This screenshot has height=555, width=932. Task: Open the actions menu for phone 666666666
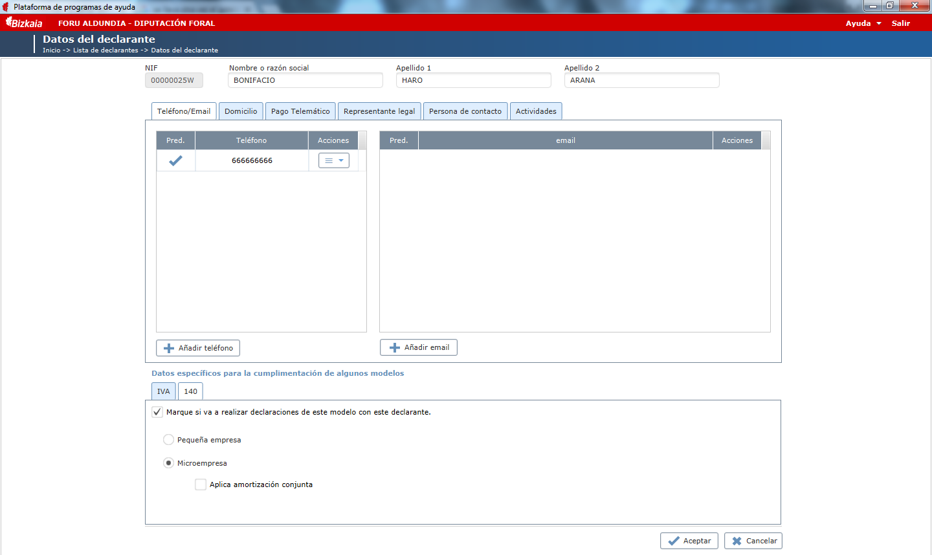click(x=333, y=160)
